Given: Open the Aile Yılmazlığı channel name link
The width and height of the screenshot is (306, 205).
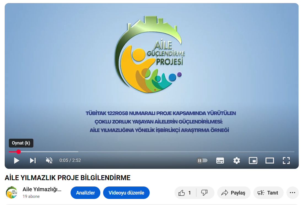Looking at the screenshot, I should pyautogui.click(x=42, y=189).
